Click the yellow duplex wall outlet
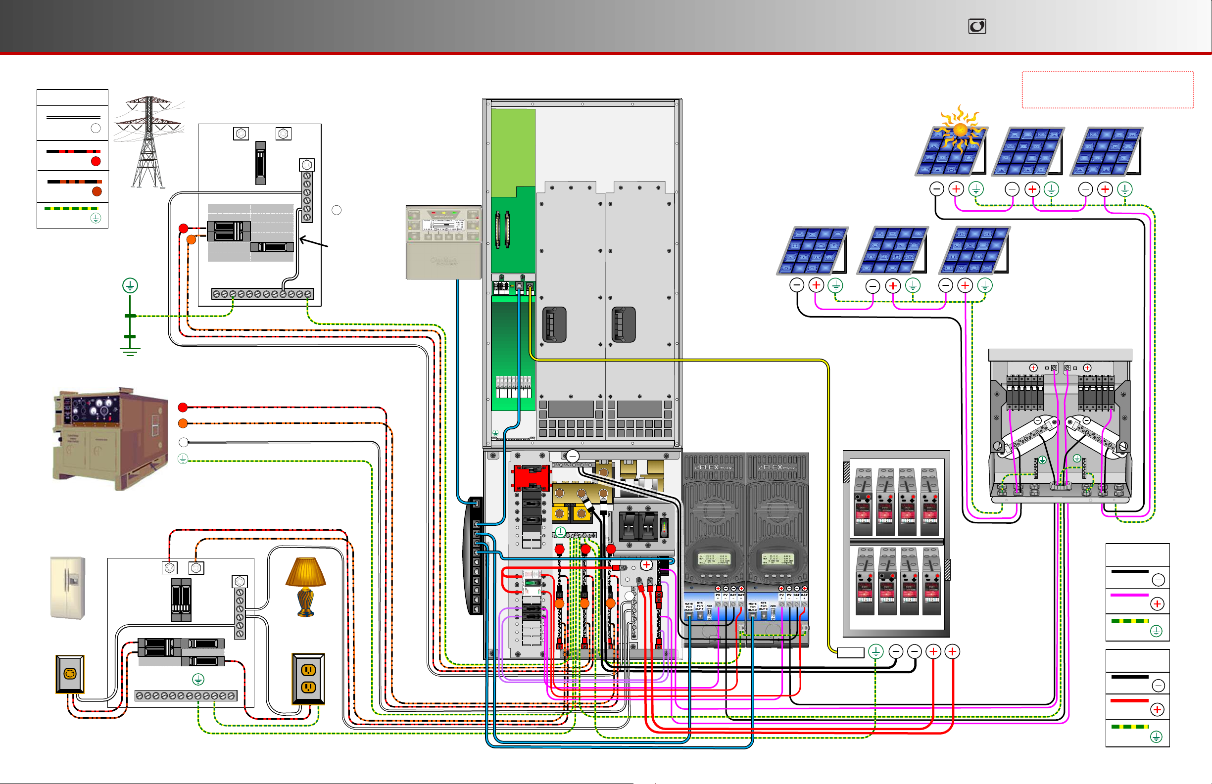 (x=308, y=679)
